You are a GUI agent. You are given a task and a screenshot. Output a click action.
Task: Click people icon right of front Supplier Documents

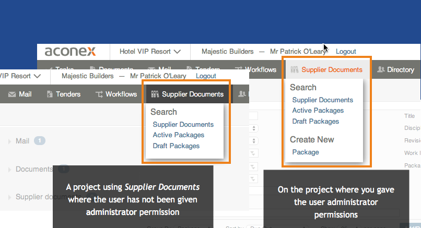click(x=242, y=94)
